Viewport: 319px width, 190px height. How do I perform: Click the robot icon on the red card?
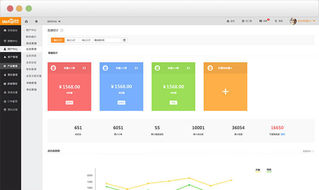(x=53, y=68)
